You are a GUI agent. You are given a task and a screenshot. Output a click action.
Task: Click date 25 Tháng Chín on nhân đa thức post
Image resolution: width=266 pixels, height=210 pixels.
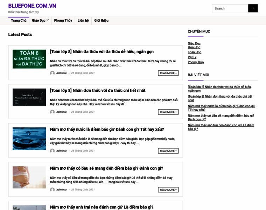pos(83,73)
